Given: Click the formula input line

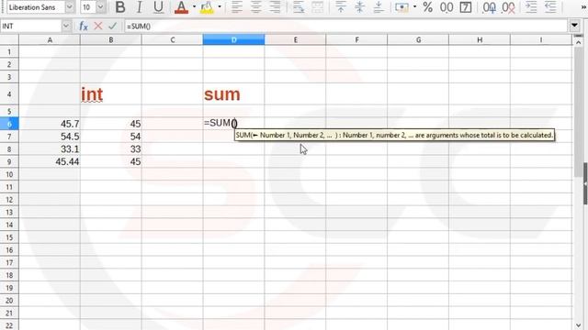Looking at the screenshot, I should 346,27.
